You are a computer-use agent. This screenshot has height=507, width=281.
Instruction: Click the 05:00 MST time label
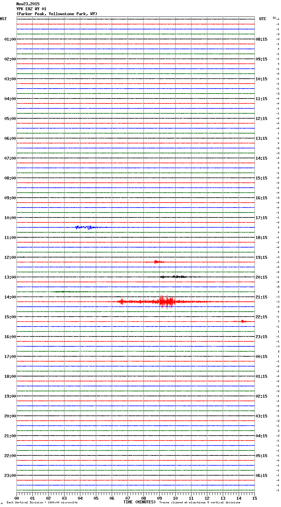10,119
